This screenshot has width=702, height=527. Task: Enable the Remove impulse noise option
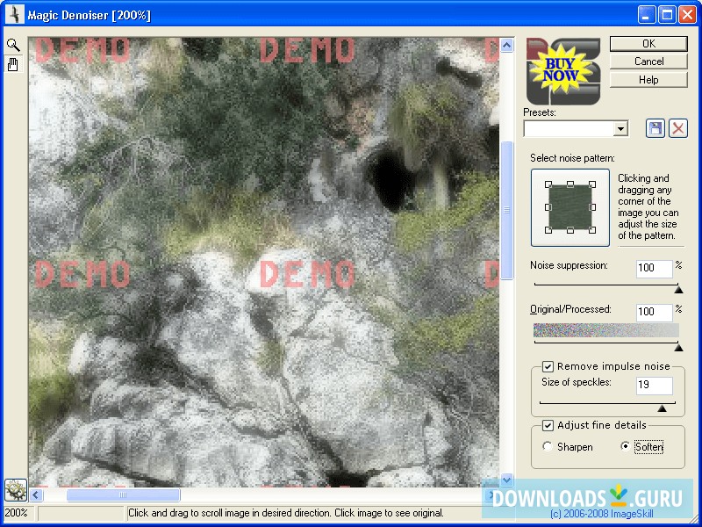(548, 366)
